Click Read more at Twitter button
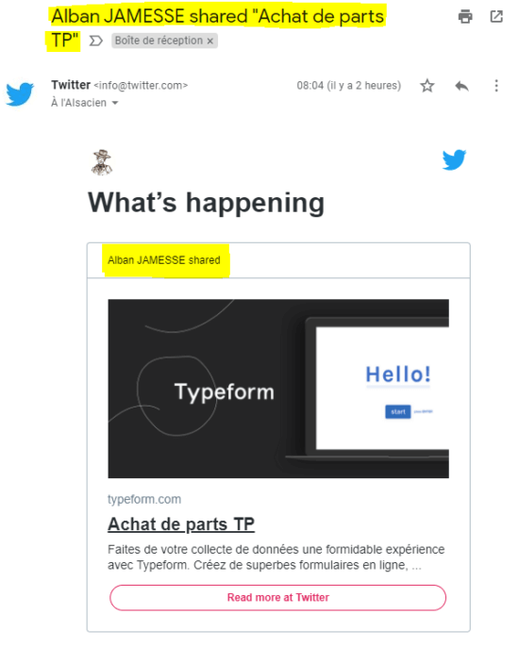This screenshot has height=647, width=519. (277, 598)
